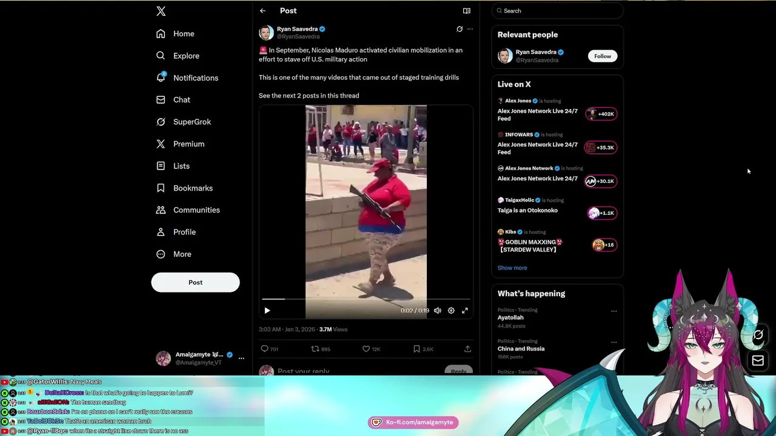The image size is (776, 436).
Task: Open Bookmarks from the sidebar
Action: (x=185, y=188)
